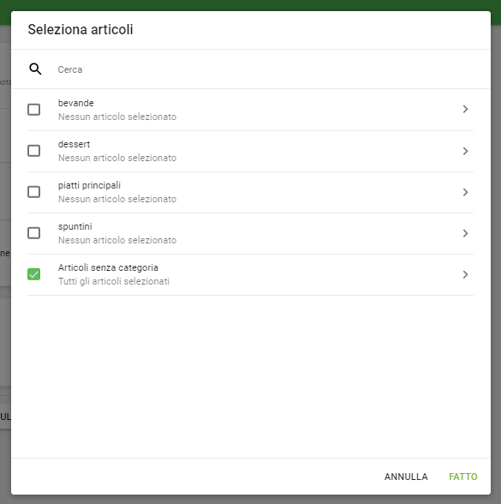Open the bevande category row label
501x504 pixels.
click(75, 103)
